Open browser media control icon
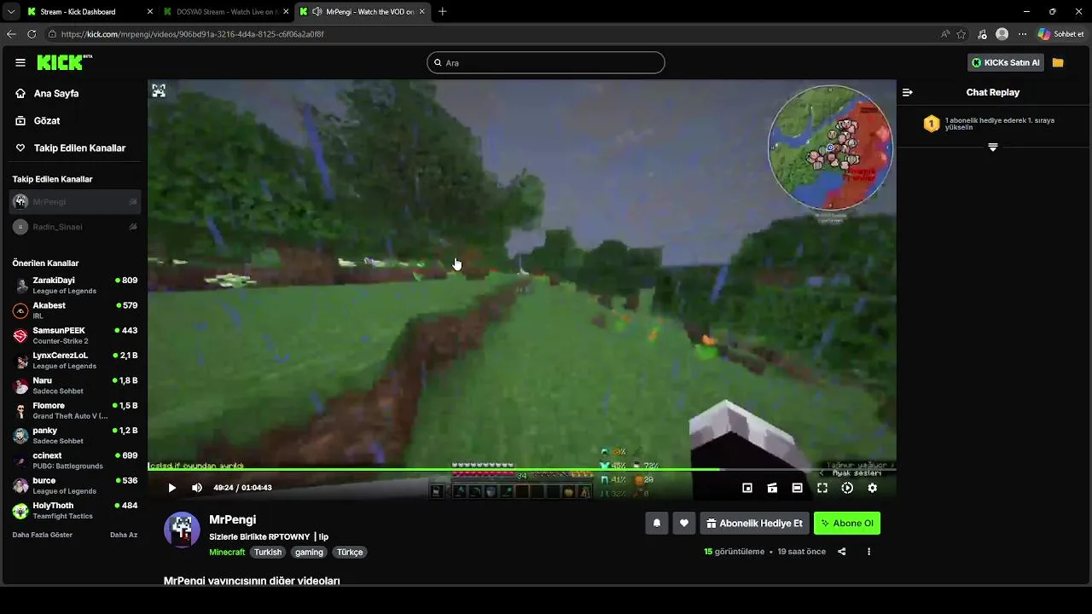The height and width of the screenshot is (614, 1092). pos(983,34)
